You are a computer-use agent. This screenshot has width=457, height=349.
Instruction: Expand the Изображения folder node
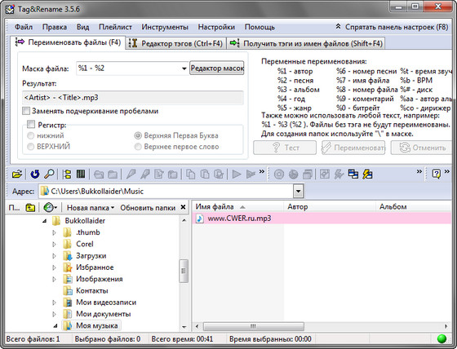click(x=54, y=279)
